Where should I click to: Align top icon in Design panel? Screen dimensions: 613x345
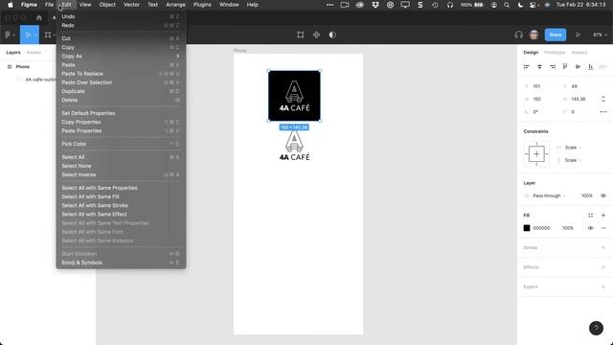point(565,67)
